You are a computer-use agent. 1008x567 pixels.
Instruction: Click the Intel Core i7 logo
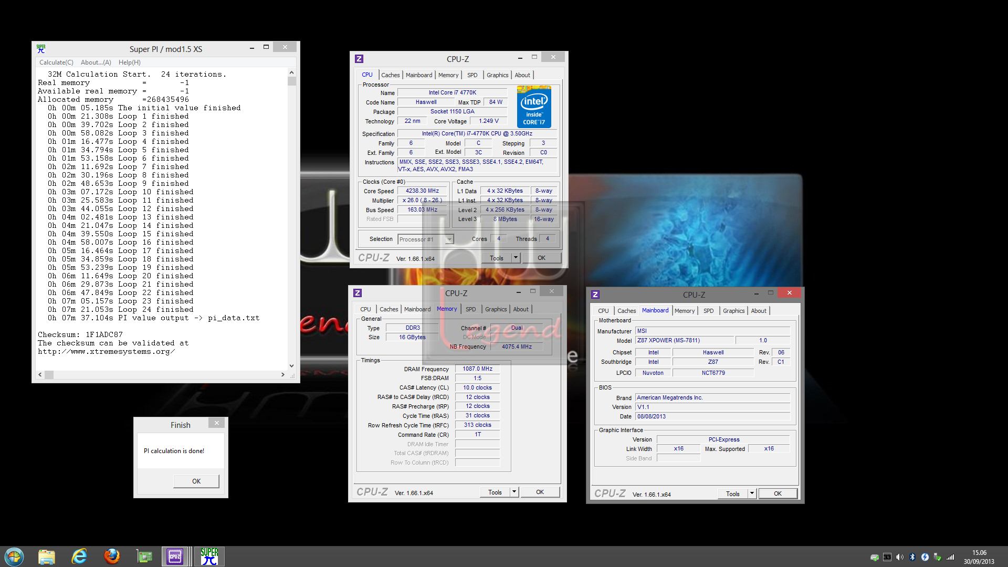[534, 107]
